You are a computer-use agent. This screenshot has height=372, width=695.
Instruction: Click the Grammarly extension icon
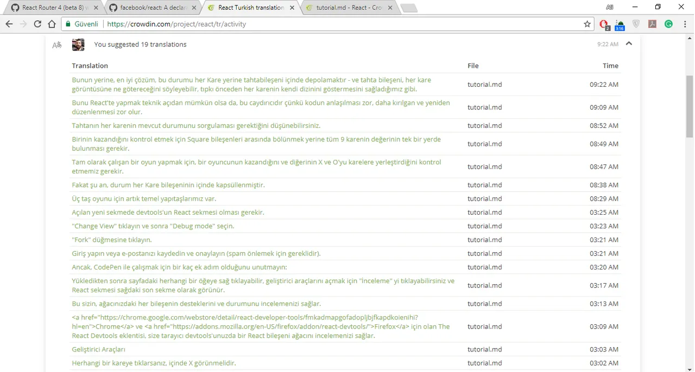pyautogui.click(x=669, y=24)
